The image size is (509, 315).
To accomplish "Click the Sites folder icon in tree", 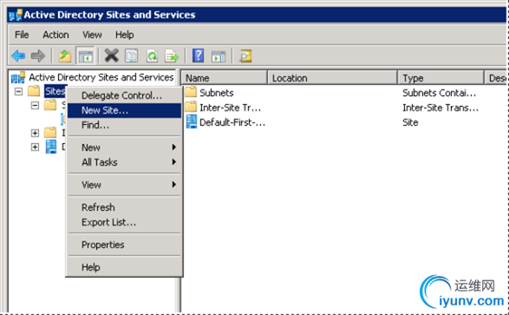I will pyautogui.click(x=34, y=91).
